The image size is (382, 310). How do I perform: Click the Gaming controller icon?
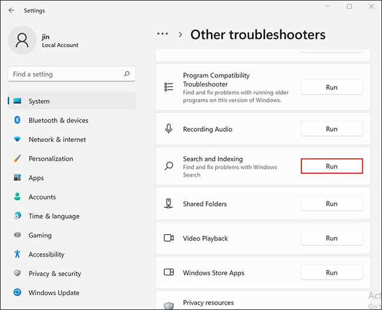click(17, 235)
